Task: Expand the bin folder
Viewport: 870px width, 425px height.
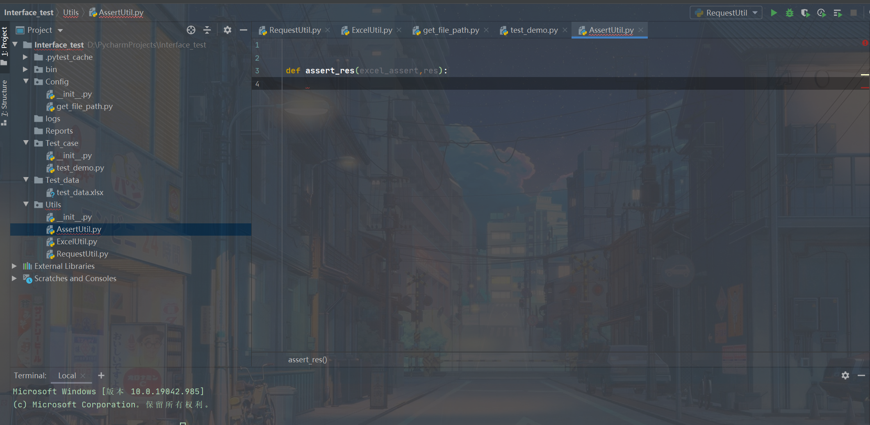Action: pos(25,69)
